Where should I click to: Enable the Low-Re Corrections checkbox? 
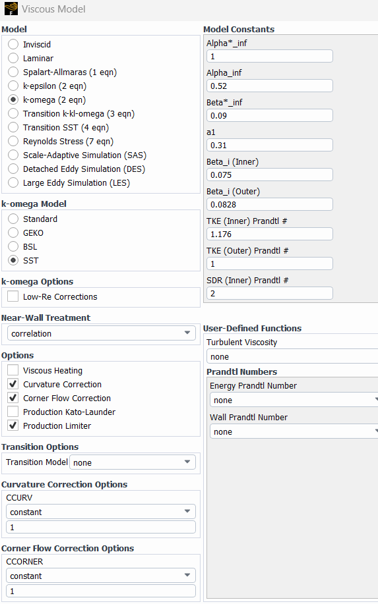13,296
